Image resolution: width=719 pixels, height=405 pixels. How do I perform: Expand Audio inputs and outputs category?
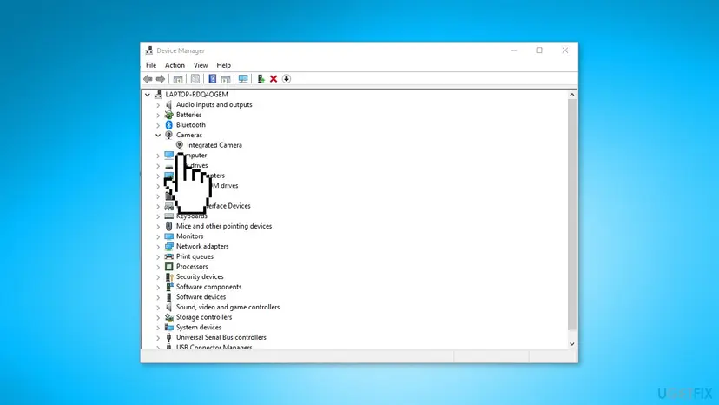(x=158, y=105)
